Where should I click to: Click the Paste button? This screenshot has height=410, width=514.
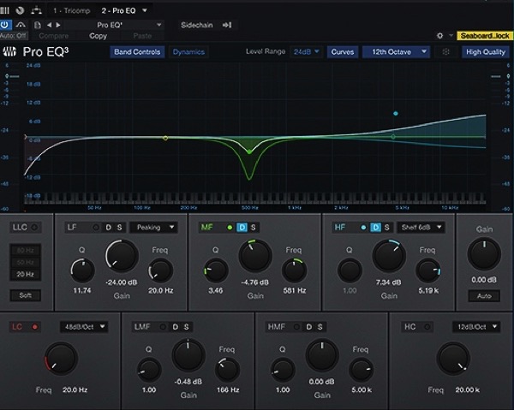click(x=142, y=36)
